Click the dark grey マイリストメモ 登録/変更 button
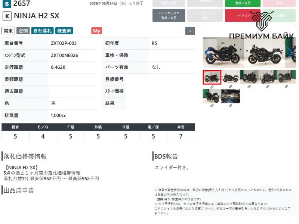The height and width of the screenshot is (224, 299). click(x=169, y=15)
